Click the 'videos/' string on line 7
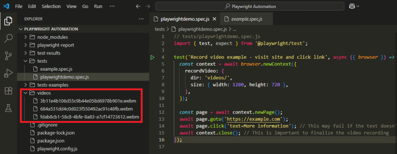Image resolution: width=397 pixels, height=154 pixels. (217, 78)
